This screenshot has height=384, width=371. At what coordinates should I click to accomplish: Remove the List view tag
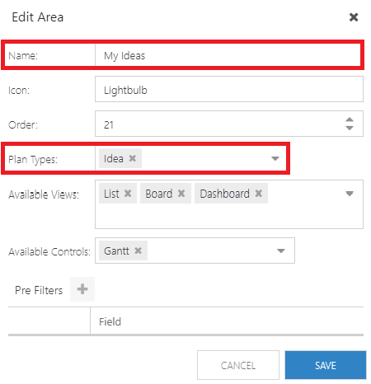[x=128, y=194]
